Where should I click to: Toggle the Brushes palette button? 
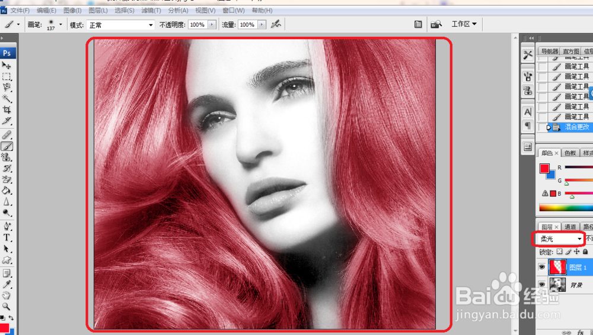point(418,24)
